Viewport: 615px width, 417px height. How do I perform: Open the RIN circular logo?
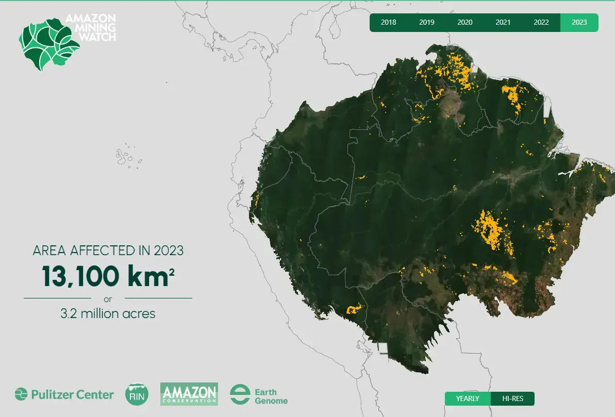click(137, 394)
